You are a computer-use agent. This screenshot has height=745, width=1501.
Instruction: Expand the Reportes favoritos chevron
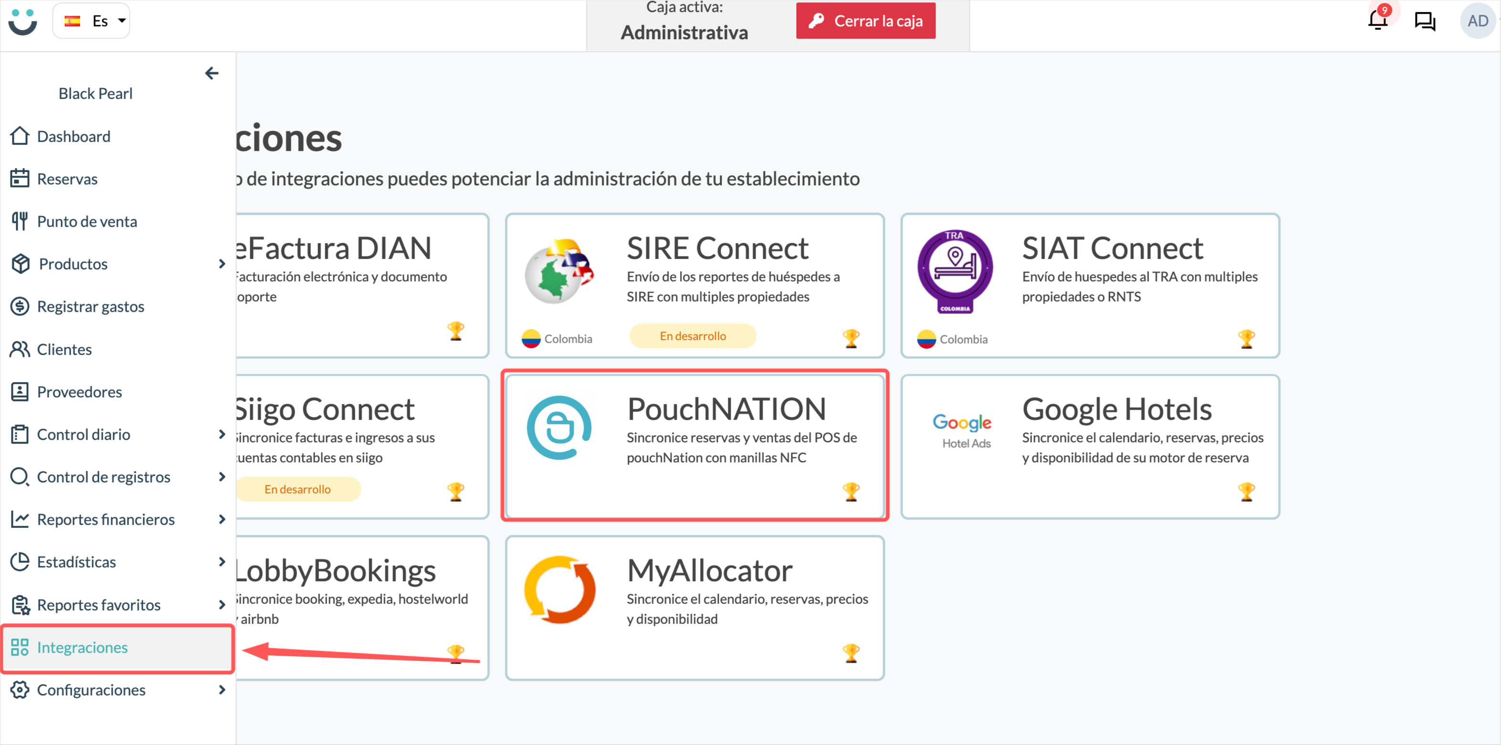point(222,605)
